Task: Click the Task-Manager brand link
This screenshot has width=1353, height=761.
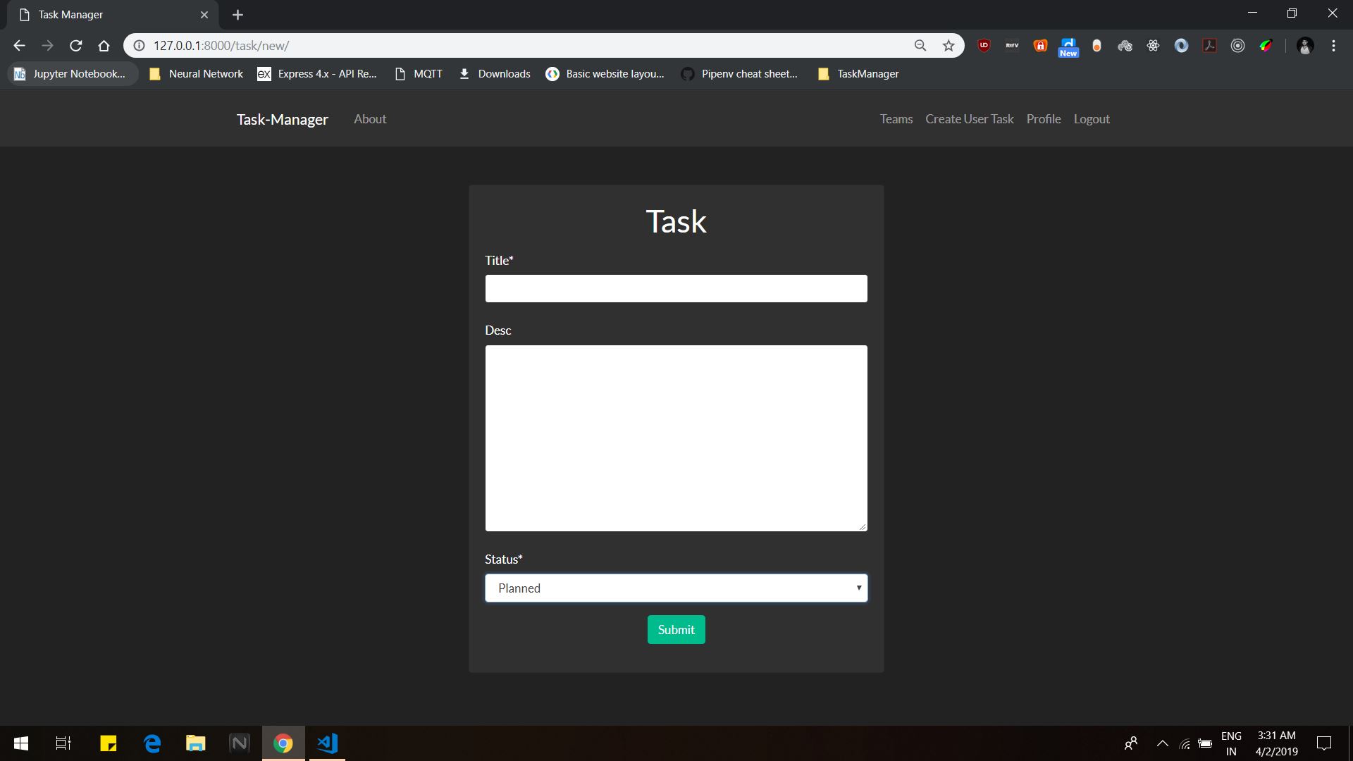Action: click(x=282, y=119)
